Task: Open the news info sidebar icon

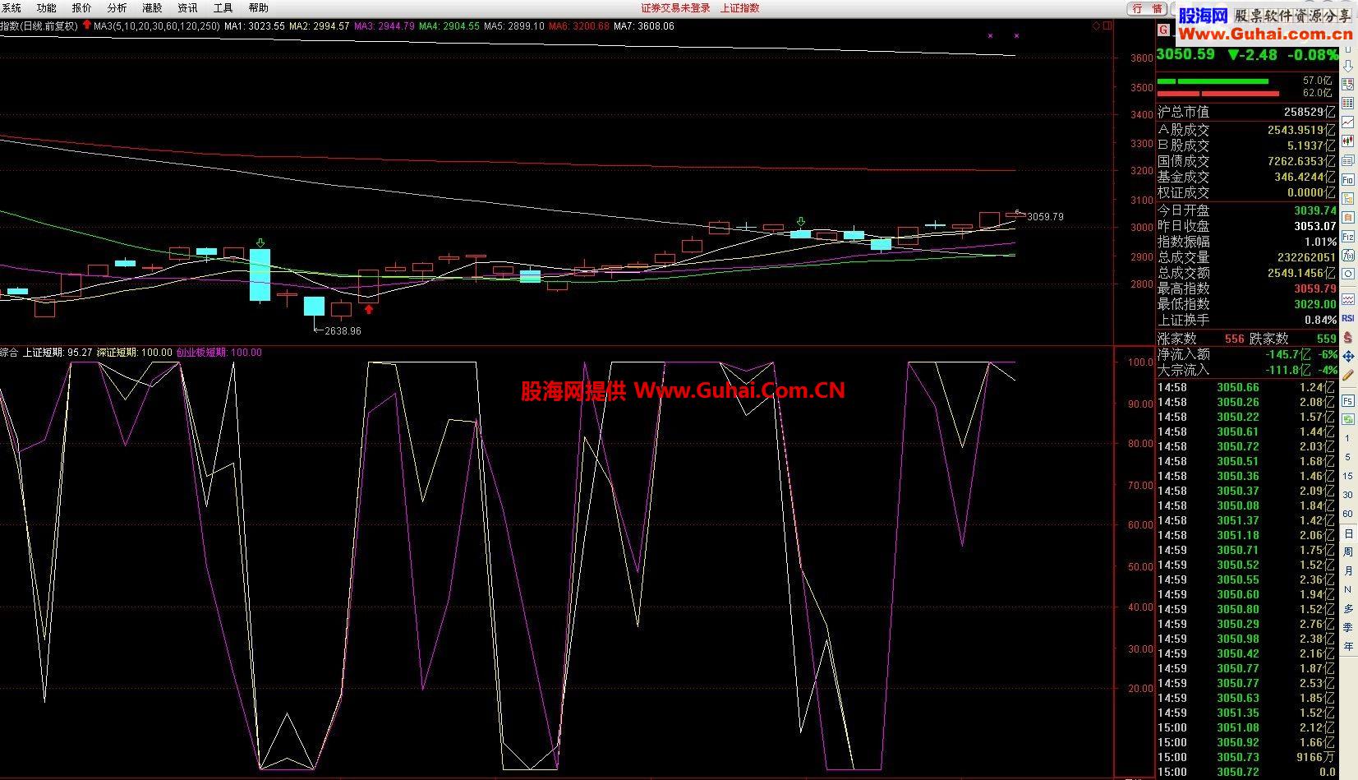Action: tap(1348, 160)
